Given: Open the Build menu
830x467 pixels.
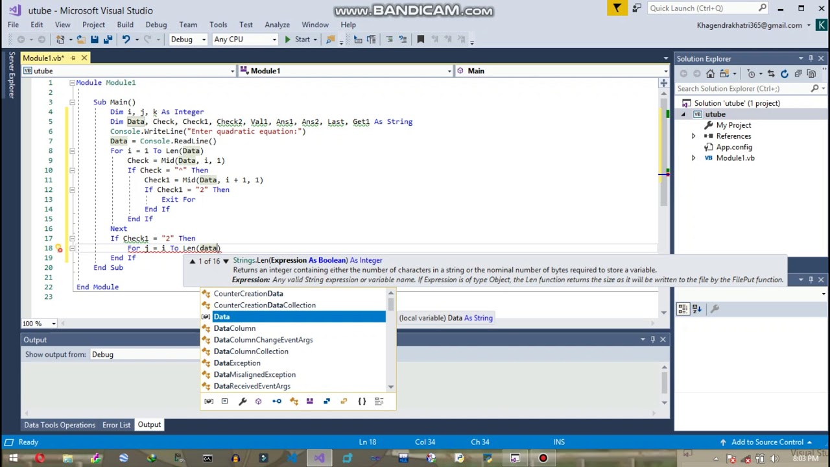Looking at the screenshot, I should (125, 25).
